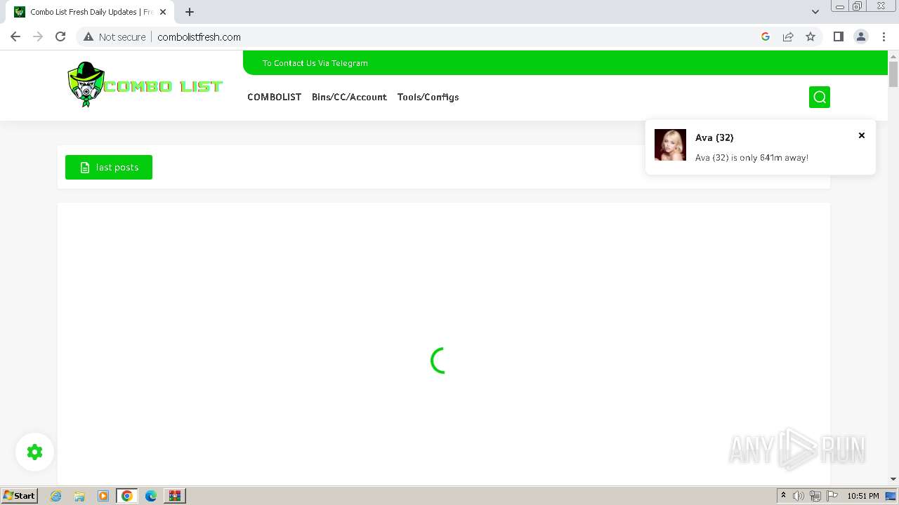
Task: Click the green search icon button
Action: click(x=819, y=97)
